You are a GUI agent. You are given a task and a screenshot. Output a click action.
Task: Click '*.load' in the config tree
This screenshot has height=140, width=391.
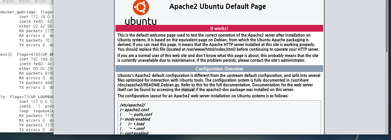[x=139, y=124]
